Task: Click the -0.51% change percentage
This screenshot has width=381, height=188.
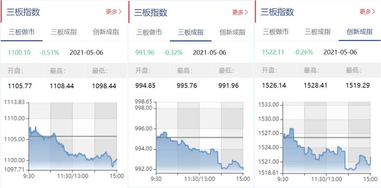Action: tap(49, 53)
